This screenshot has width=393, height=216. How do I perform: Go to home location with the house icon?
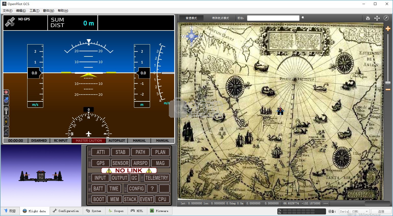click(368, 18)
